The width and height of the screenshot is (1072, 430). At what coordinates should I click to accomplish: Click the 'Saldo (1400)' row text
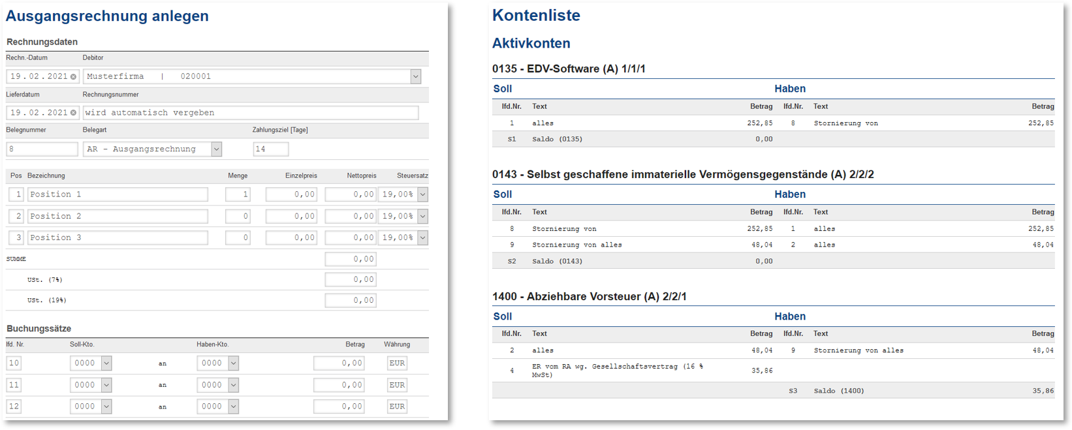839,391
